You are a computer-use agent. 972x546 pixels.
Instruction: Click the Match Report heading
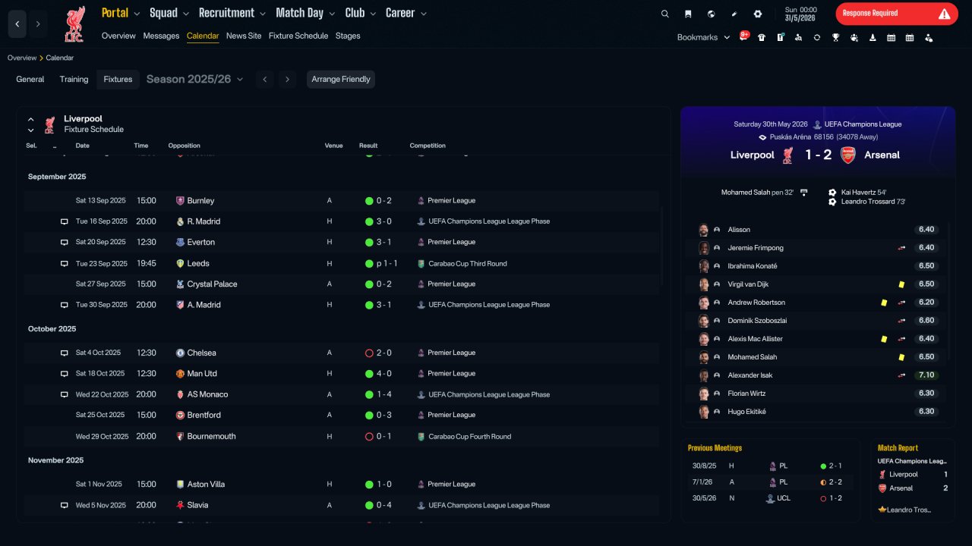[x=898, y=448]
